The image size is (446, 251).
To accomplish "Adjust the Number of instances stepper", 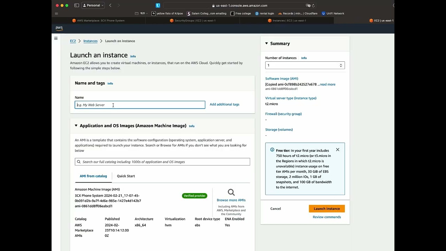I will pos(341,66).
